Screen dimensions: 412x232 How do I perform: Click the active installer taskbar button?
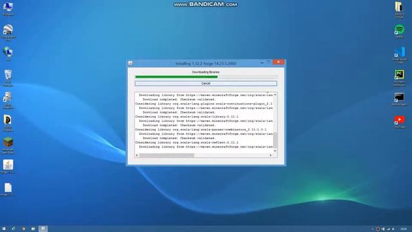pos(43,229)
